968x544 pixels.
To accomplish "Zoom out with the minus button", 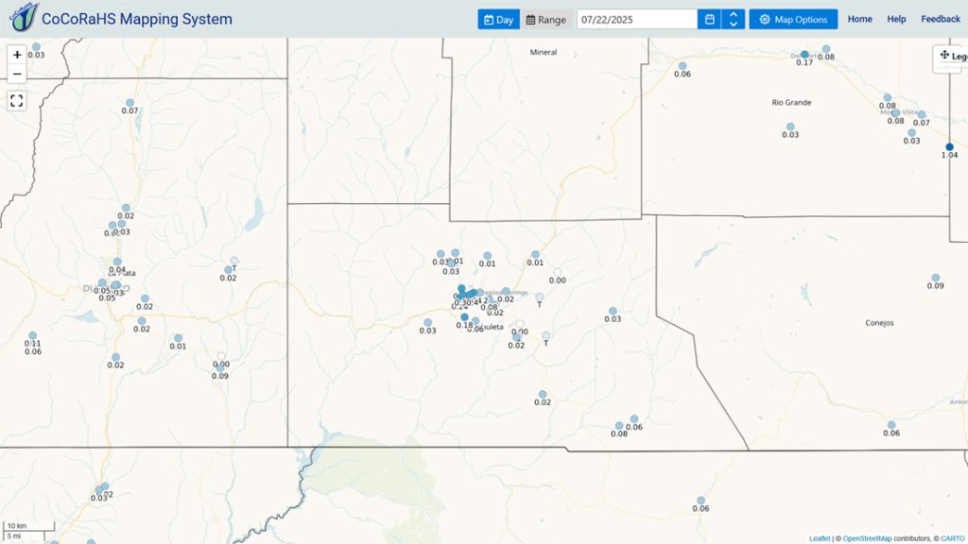I will tap(17, 74).
